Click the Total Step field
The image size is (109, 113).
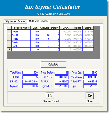30,77
